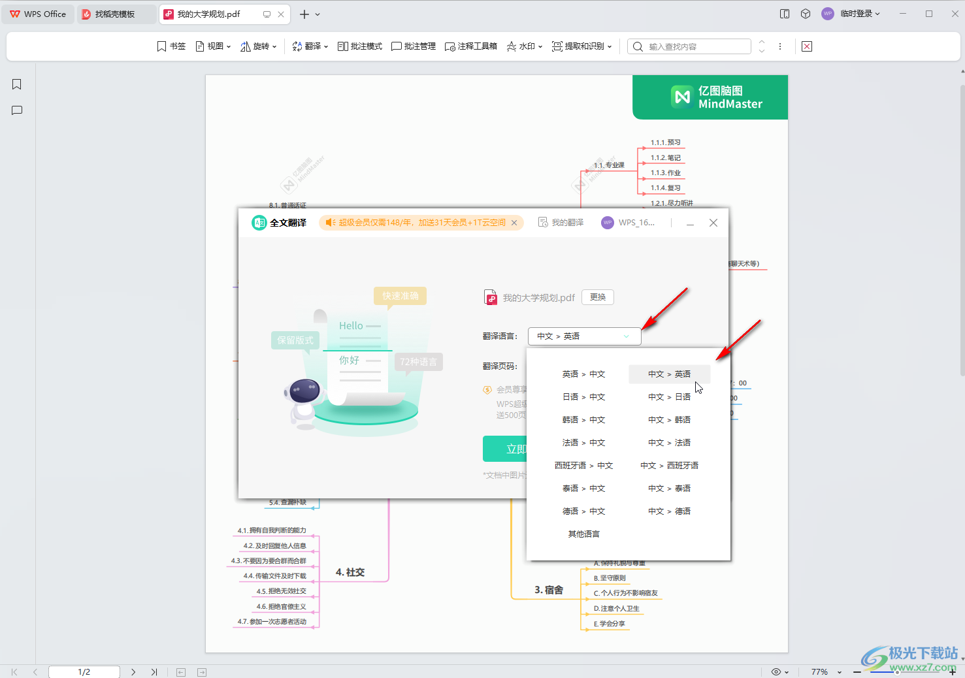Viewport: 965px width, 678px height.
Task: Go to the first page icon
Action: (x=14, y=671)
